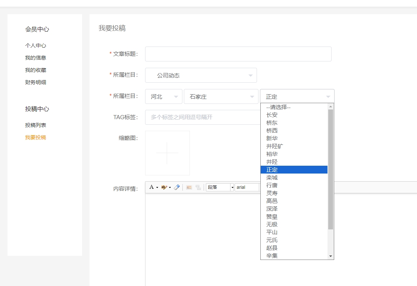
Task: Open 我的信息 in sidebar
Action: (x=36, y=58)
